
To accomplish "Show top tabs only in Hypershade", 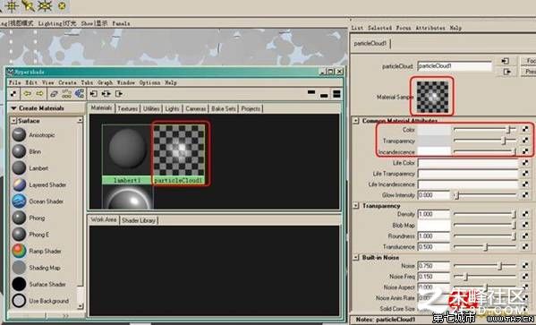I will point(311,92).
